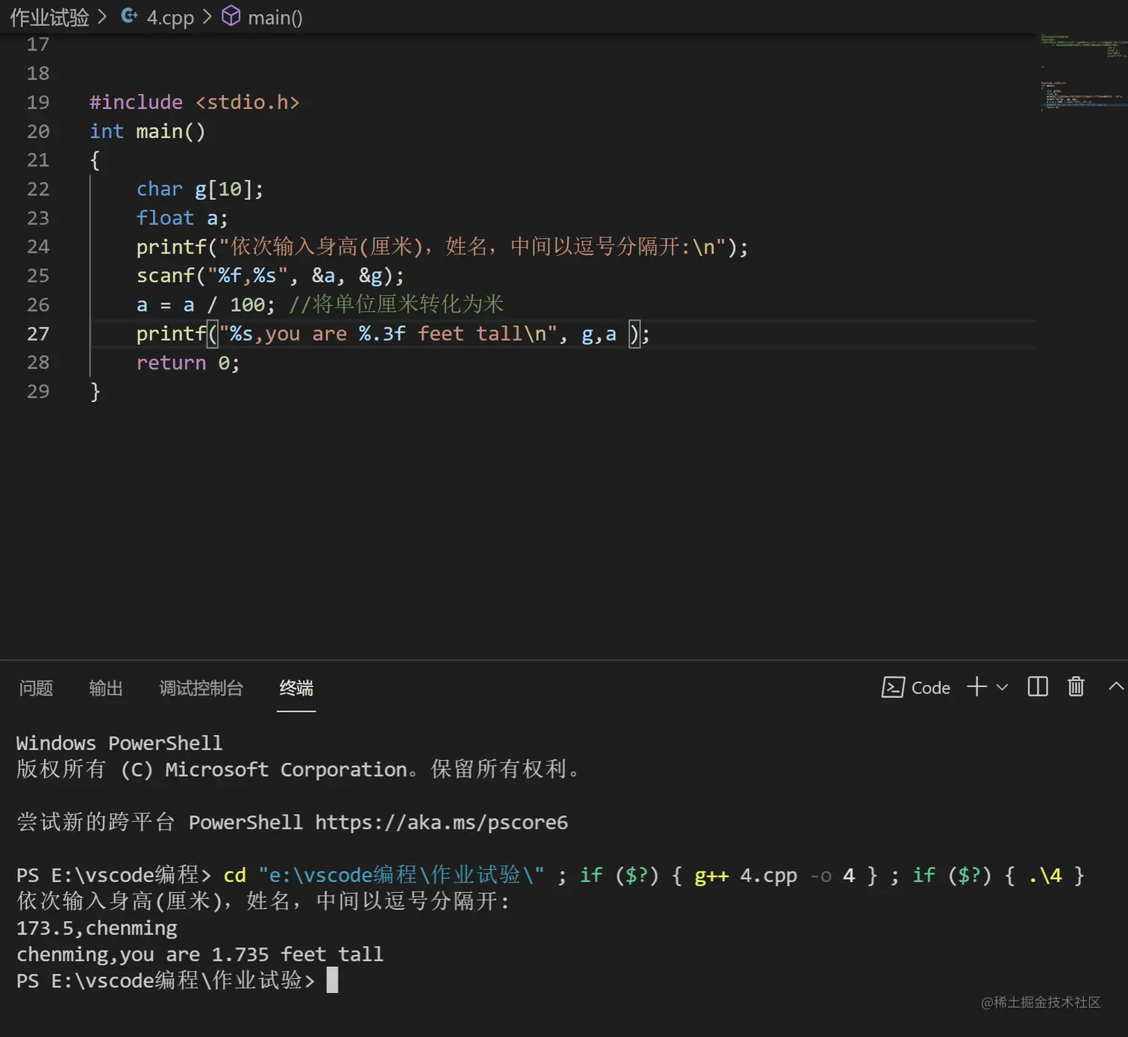This screenshot has height=1037, width=1128.
Task: Click the C++ file icon beside 4.cpp
Action: (129, 16)
